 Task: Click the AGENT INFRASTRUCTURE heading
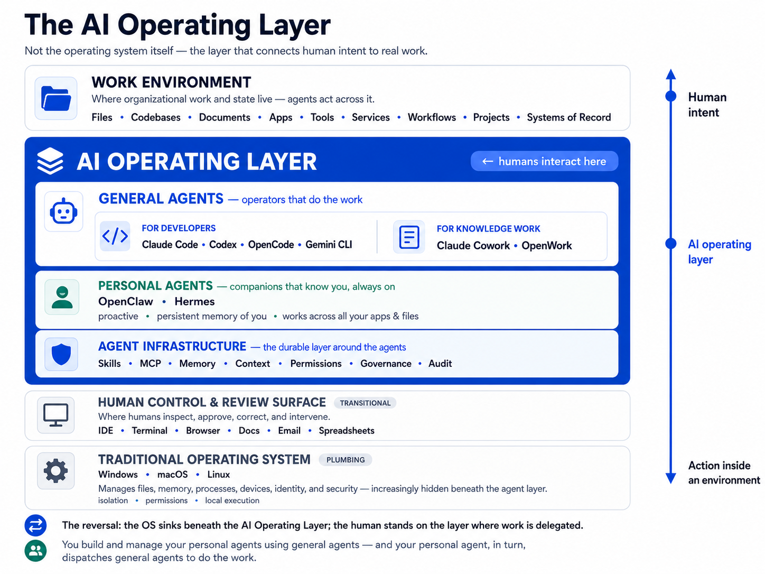point(172,346)
